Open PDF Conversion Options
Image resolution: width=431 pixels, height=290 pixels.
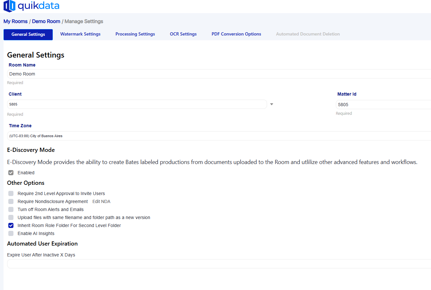tap(236, 34)
